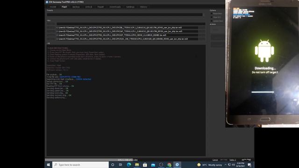299x168 pixels.
Task: Toggle the Clear EFS checkbox
Action: click(x=212, y=17)
